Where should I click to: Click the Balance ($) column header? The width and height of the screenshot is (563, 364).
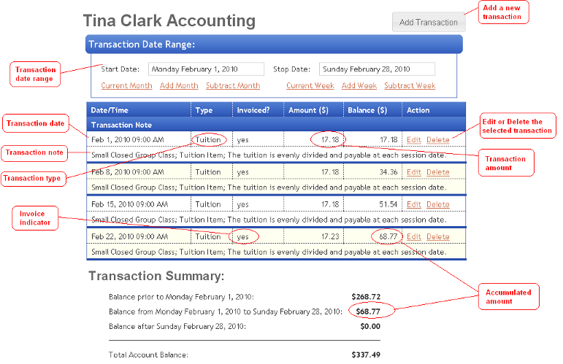coord(368,110)
